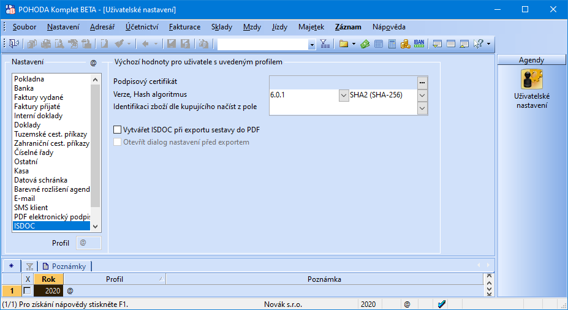The width and height of the screenshot is (568, 310).
Task: Click the greyed back arrow icon
Action: pyautogui.click(x=145, y=44)
